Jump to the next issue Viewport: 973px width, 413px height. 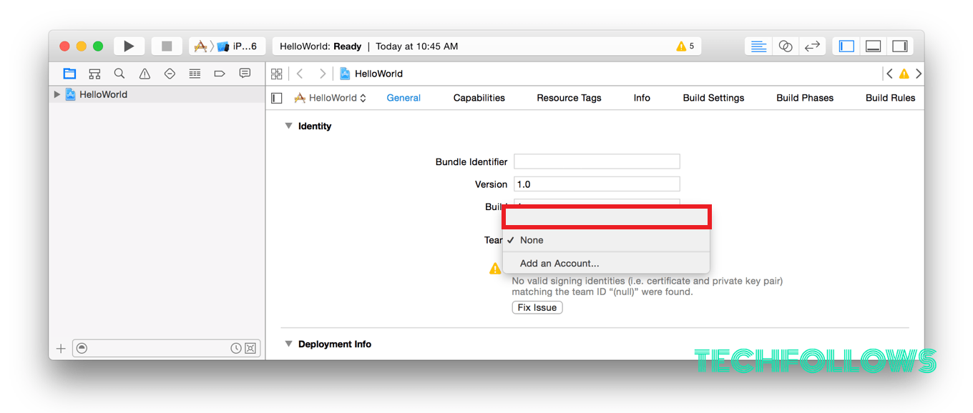(x=919, y=74)
